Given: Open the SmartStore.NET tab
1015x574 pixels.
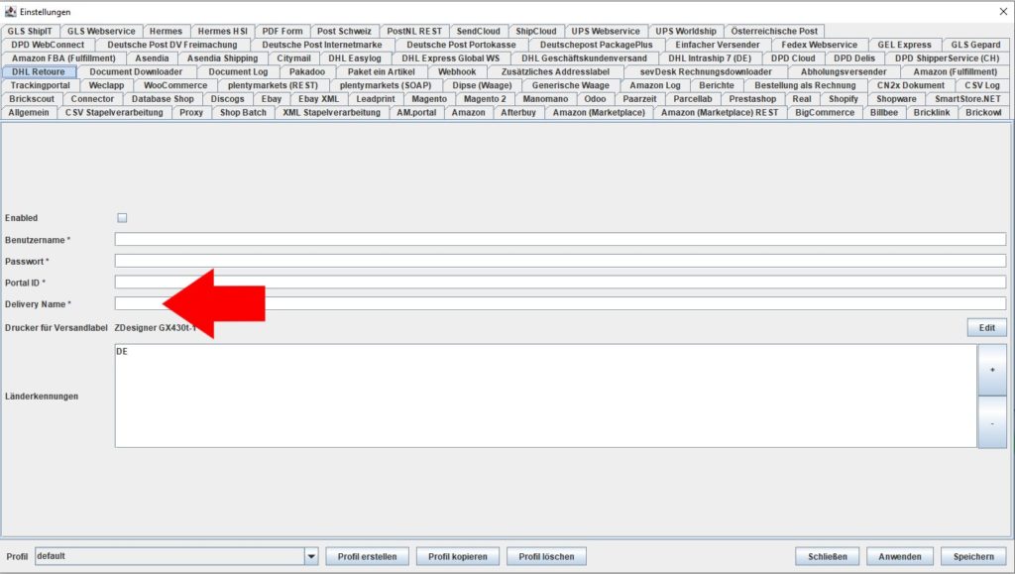Looking at the screenshot, I should (x=967, y=99).
